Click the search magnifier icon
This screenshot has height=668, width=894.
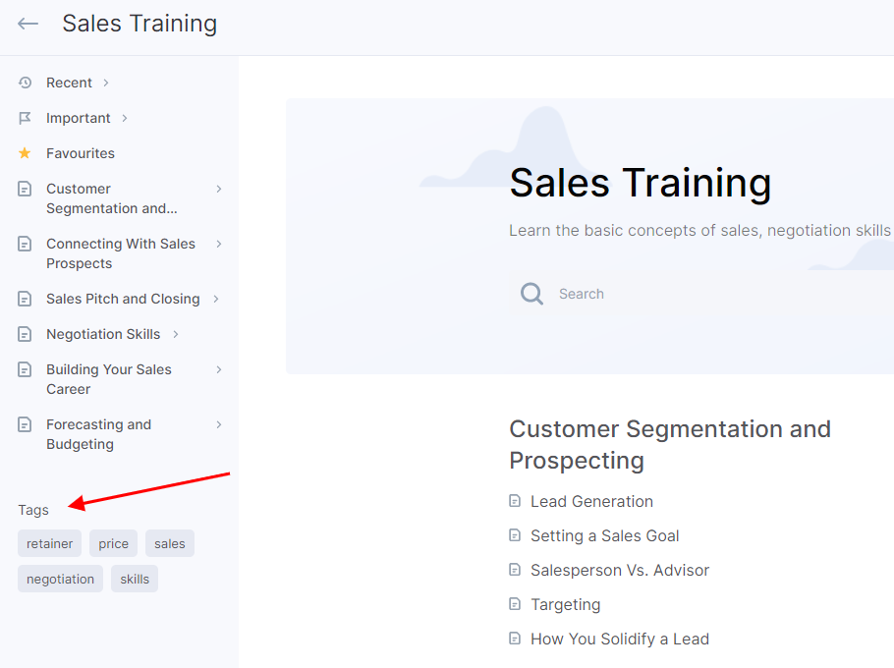tap(531, 294)
